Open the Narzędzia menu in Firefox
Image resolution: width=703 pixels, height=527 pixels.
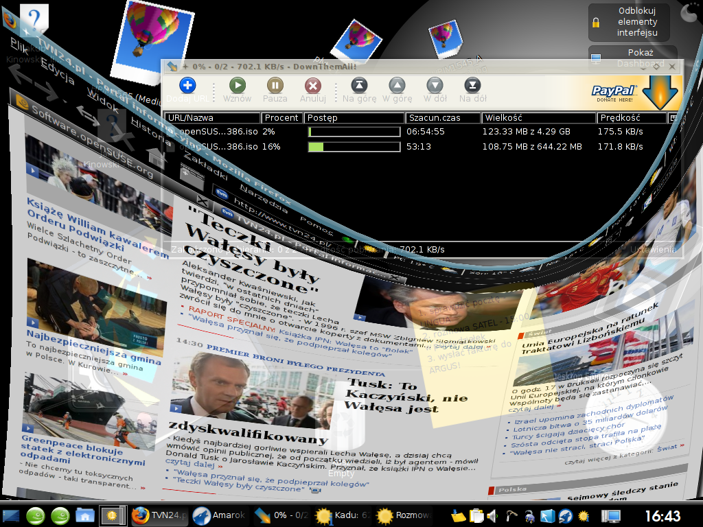[x=263, y=198]
